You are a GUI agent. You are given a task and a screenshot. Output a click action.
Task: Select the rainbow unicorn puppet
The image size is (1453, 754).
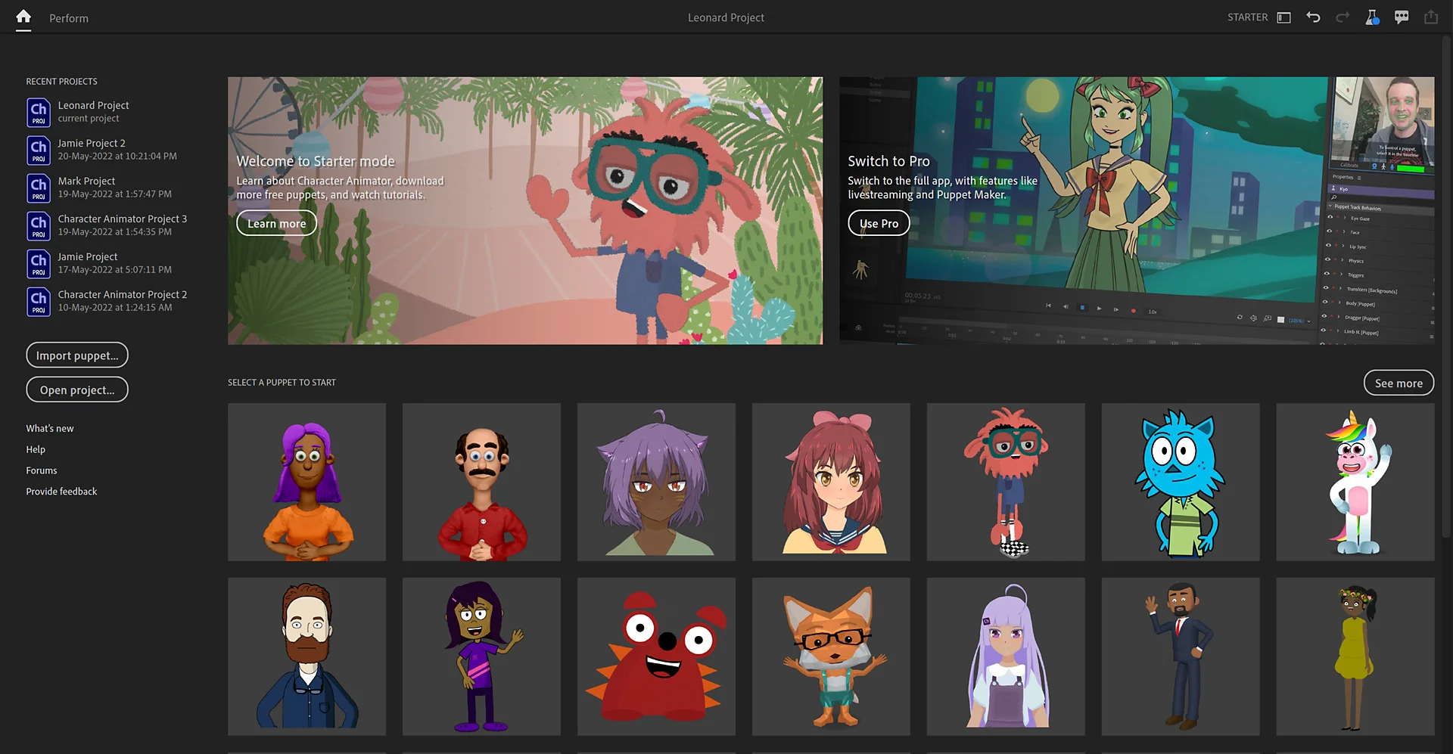1355,482
